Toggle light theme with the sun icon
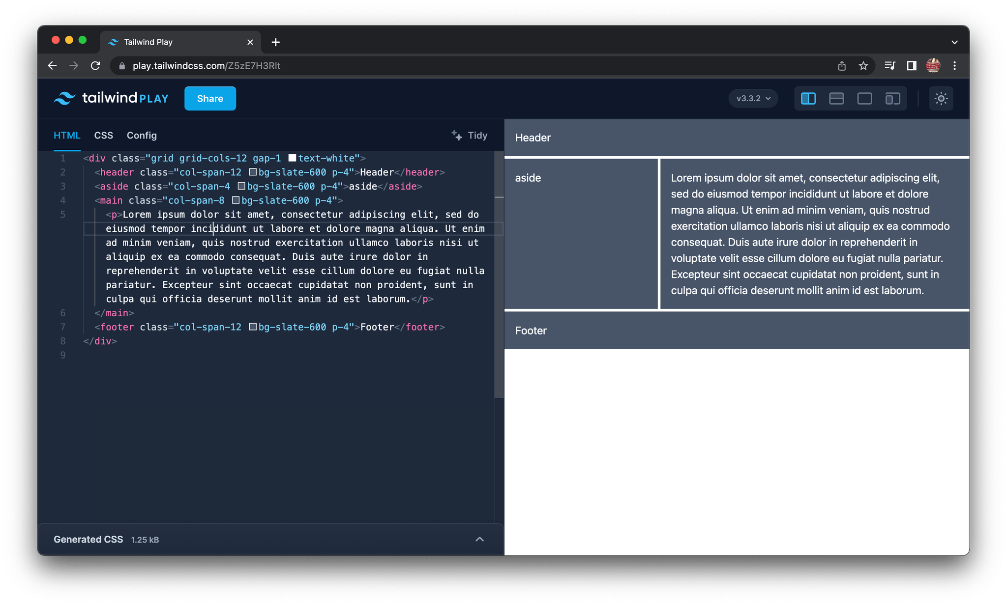 pyautogui.click(x=941, y=98)
